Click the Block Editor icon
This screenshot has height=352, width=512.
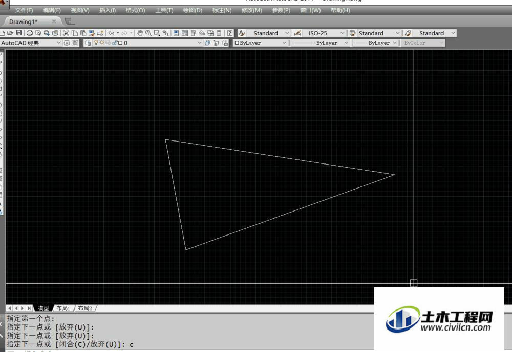pos(100,33)
